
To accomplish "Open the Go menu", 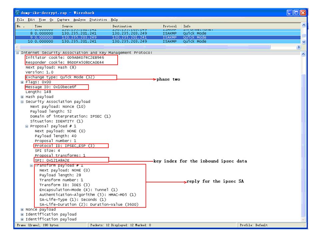I will (x=51, y=20).
